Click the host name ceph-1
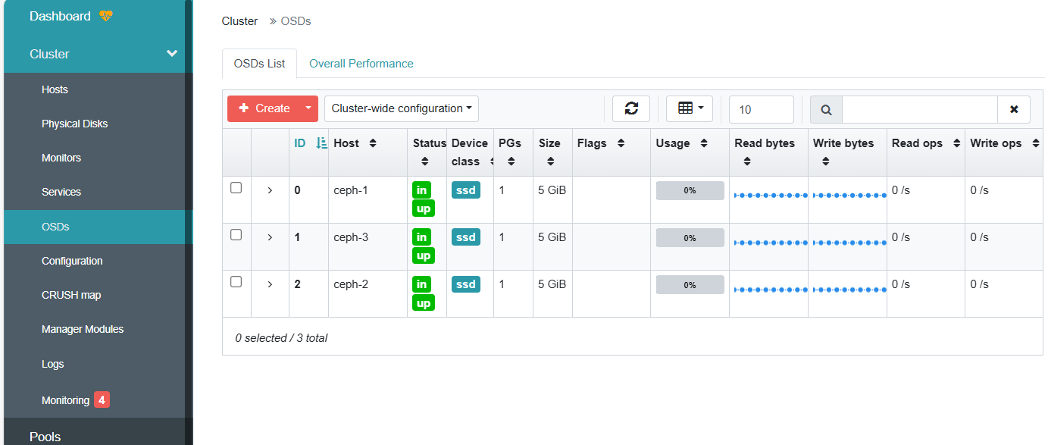The height and width of the screenshot is (445, 1048). coord(351,190)
